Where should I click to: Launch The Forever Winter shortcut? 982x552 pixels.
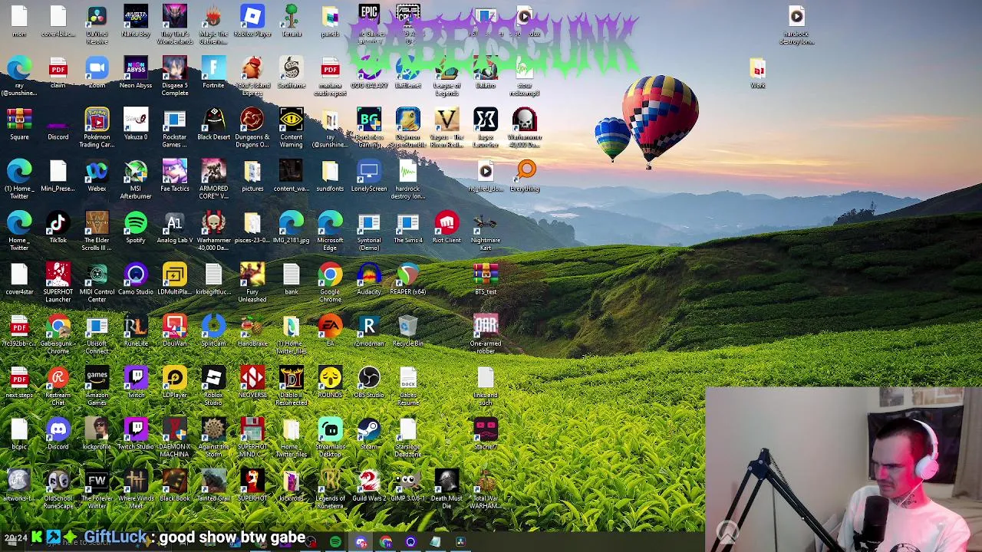click(97, 488)
